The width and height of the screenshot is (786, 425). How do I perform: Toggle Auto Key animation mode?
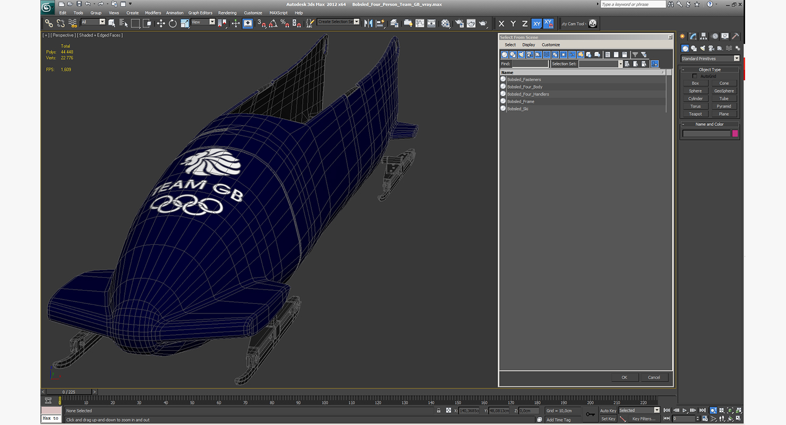(608, 411)
